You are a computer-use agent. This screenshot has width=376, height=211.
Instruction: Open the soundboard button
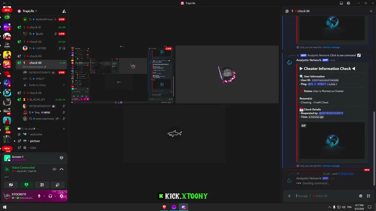click(58, 185)
